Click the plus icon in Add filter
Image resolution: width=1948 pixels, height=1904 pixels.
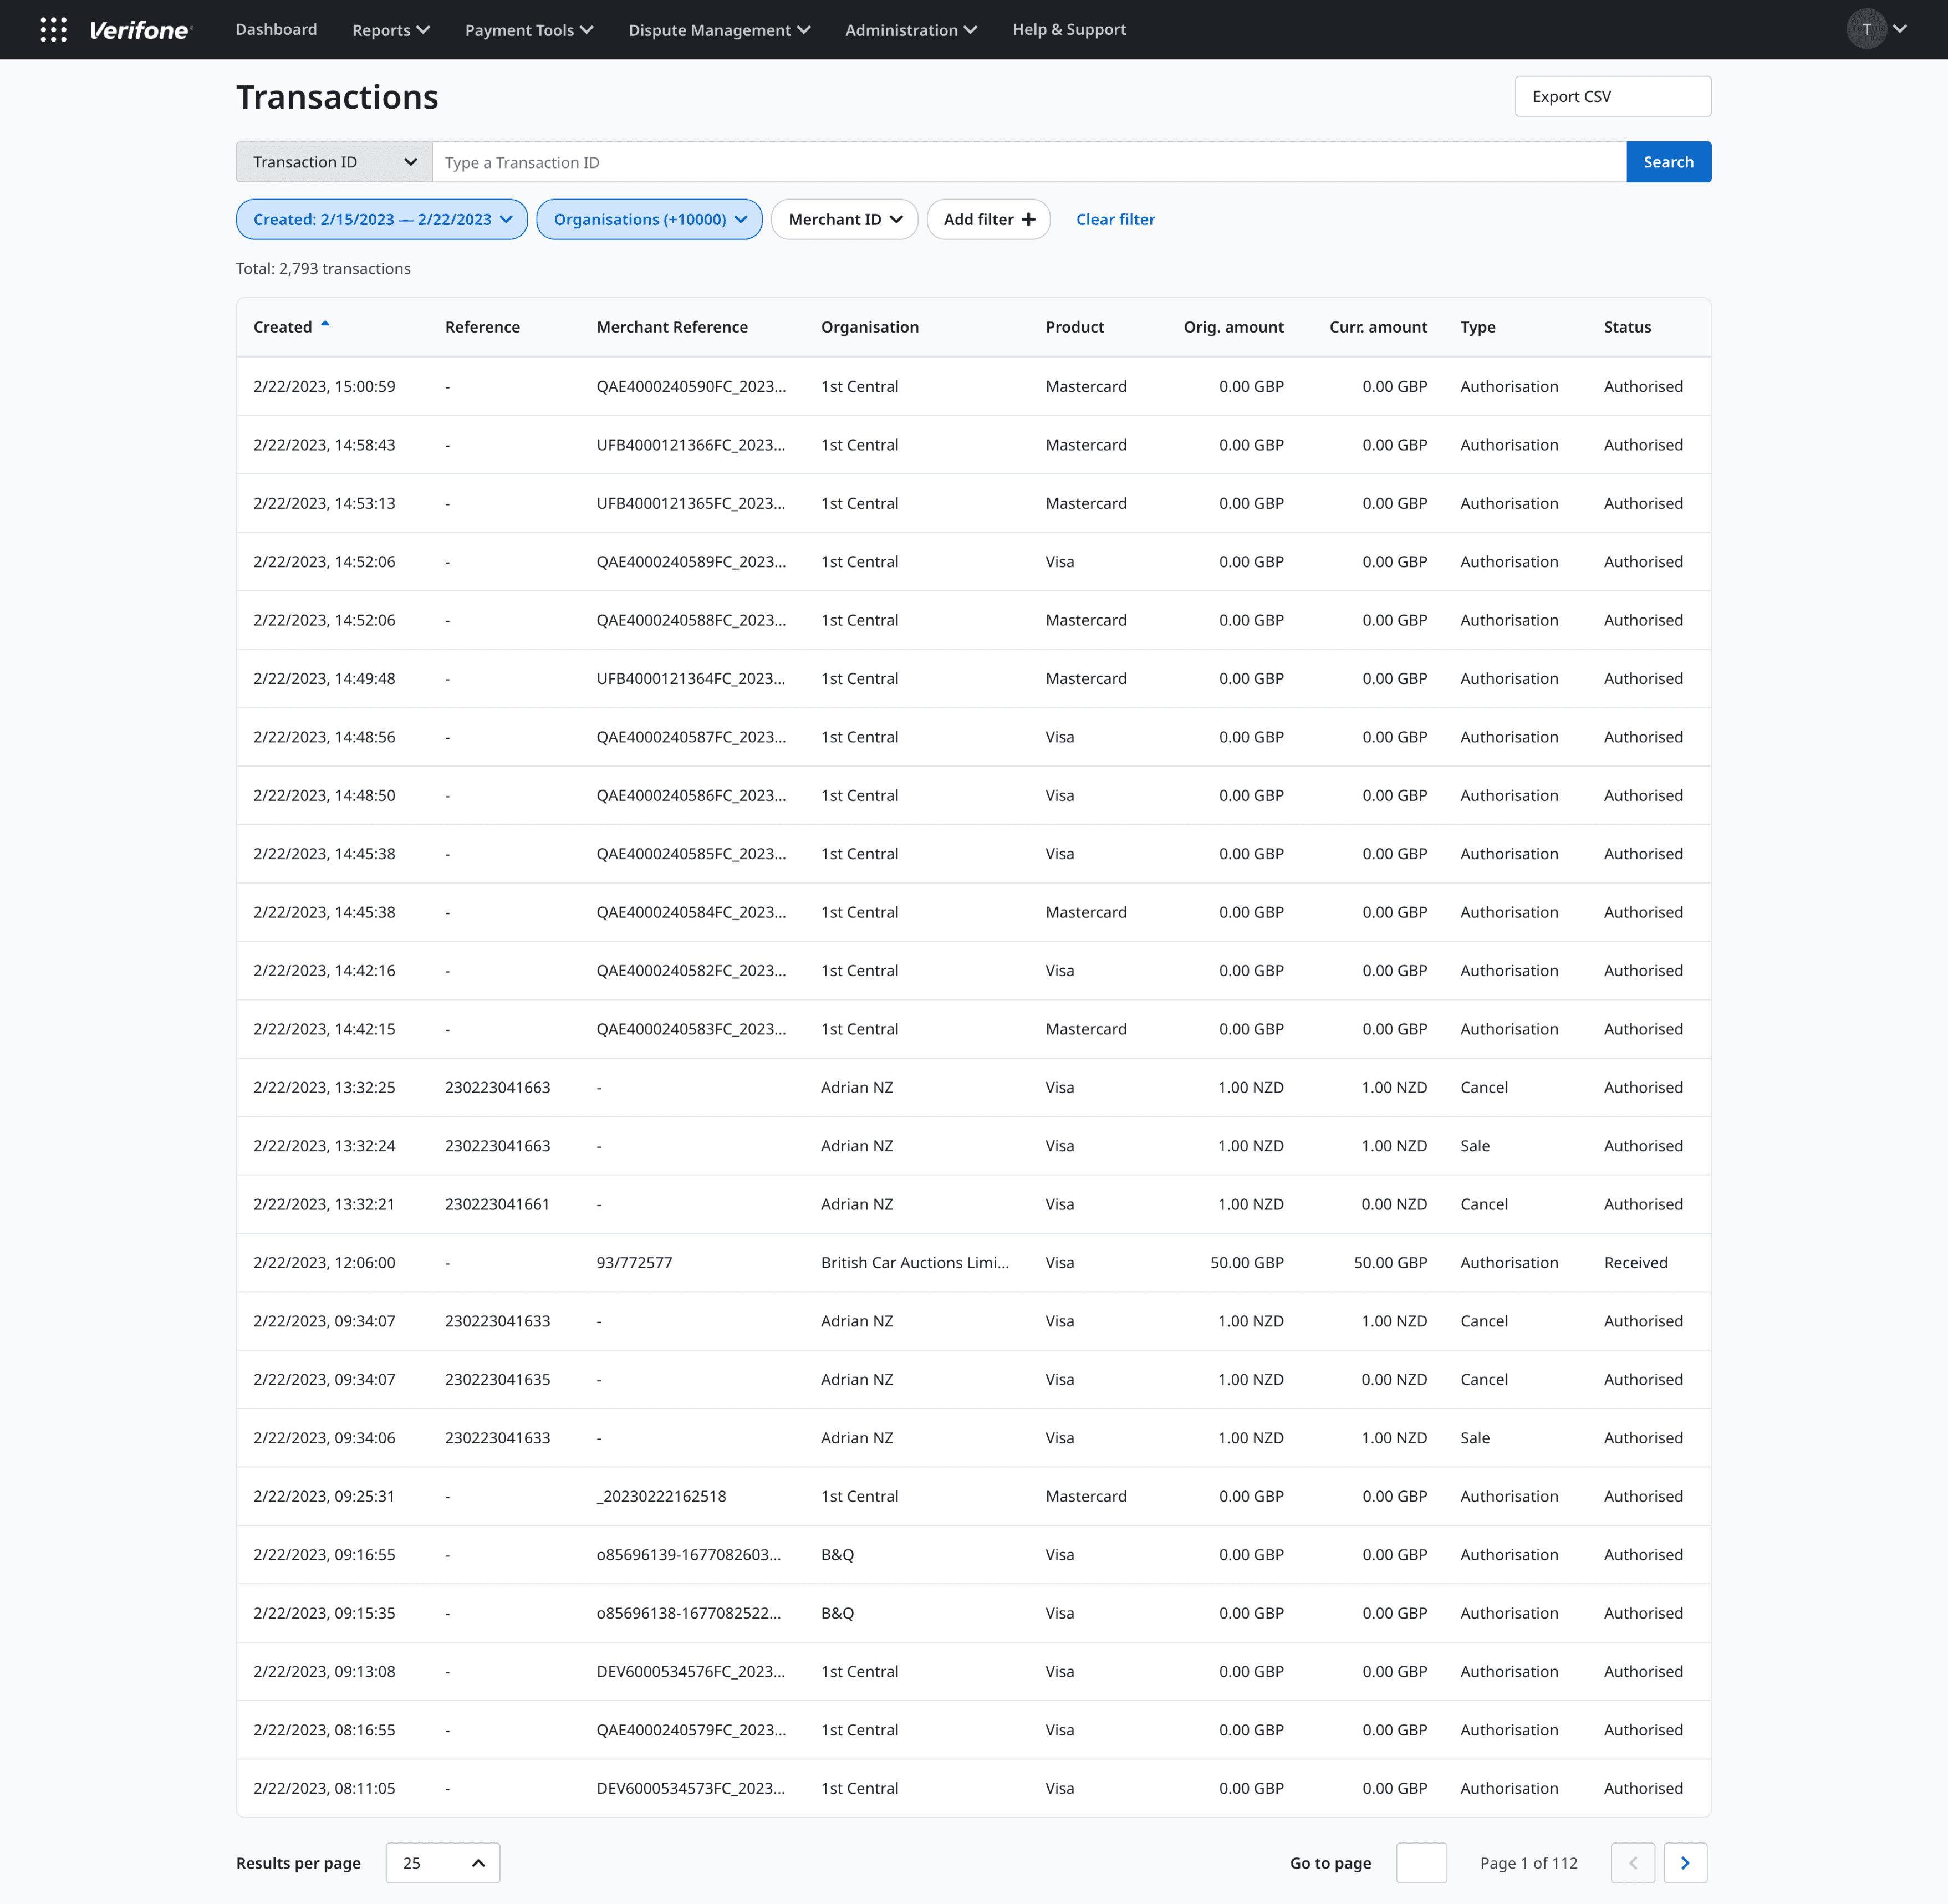[x=1028, y=220]
